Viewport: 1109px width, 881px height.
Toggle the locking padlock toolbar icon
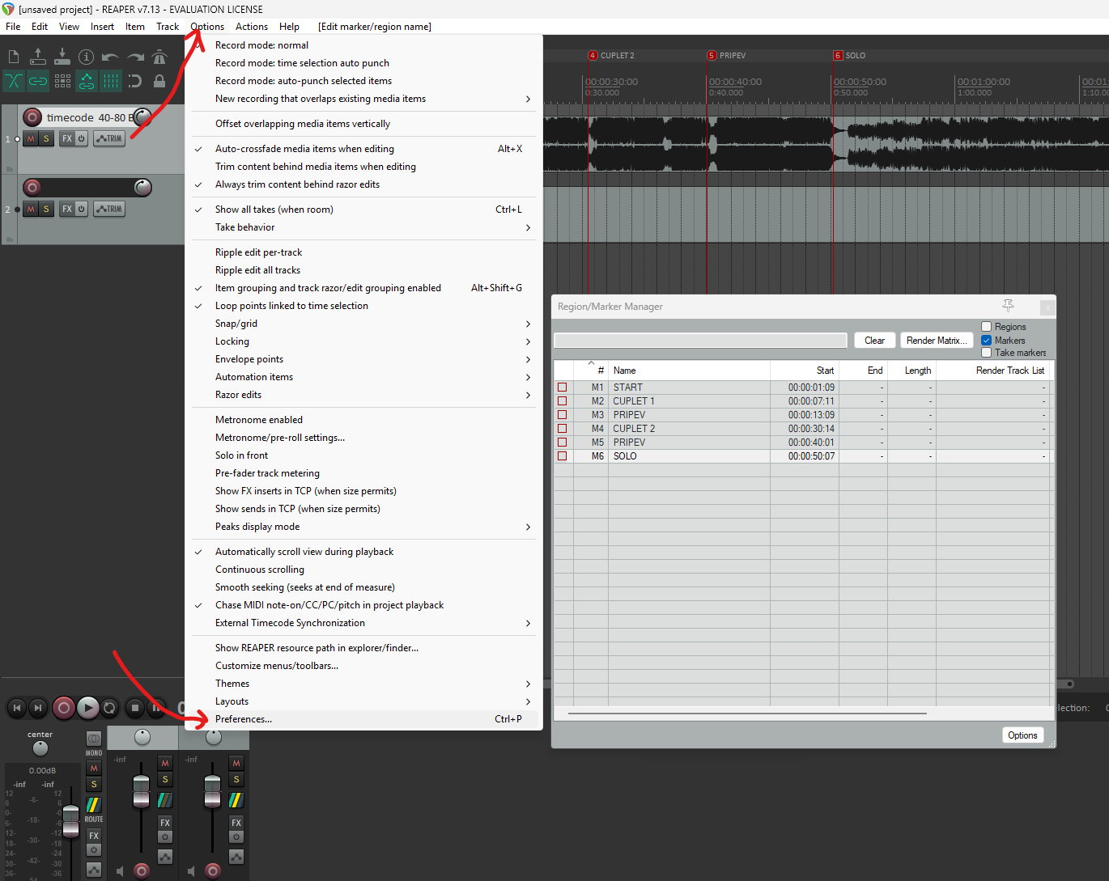coord(159,81)
